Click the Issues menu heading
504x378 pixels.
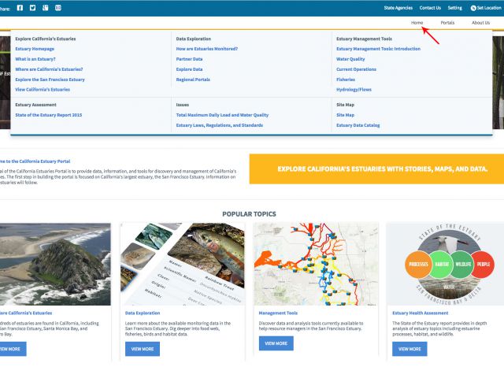[182, 105]
